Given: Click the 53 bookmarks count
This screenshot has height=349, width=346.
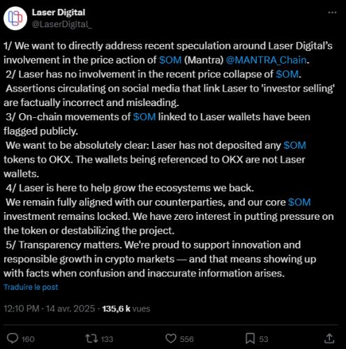Looking at the screenshot, I should pyautogui.click(x=264, y=339).
